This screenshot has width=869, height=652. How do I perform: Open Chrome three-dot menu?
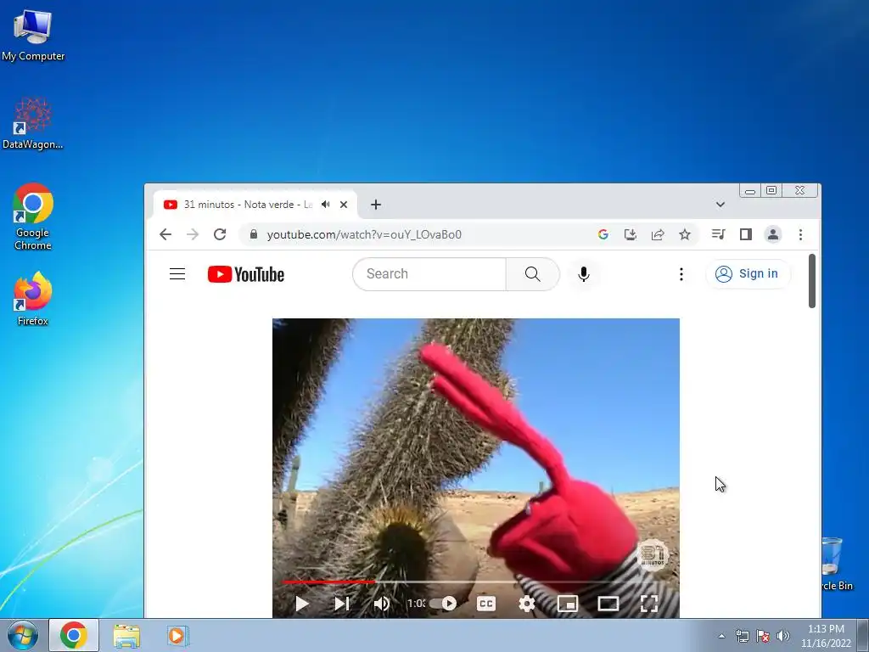800,234
